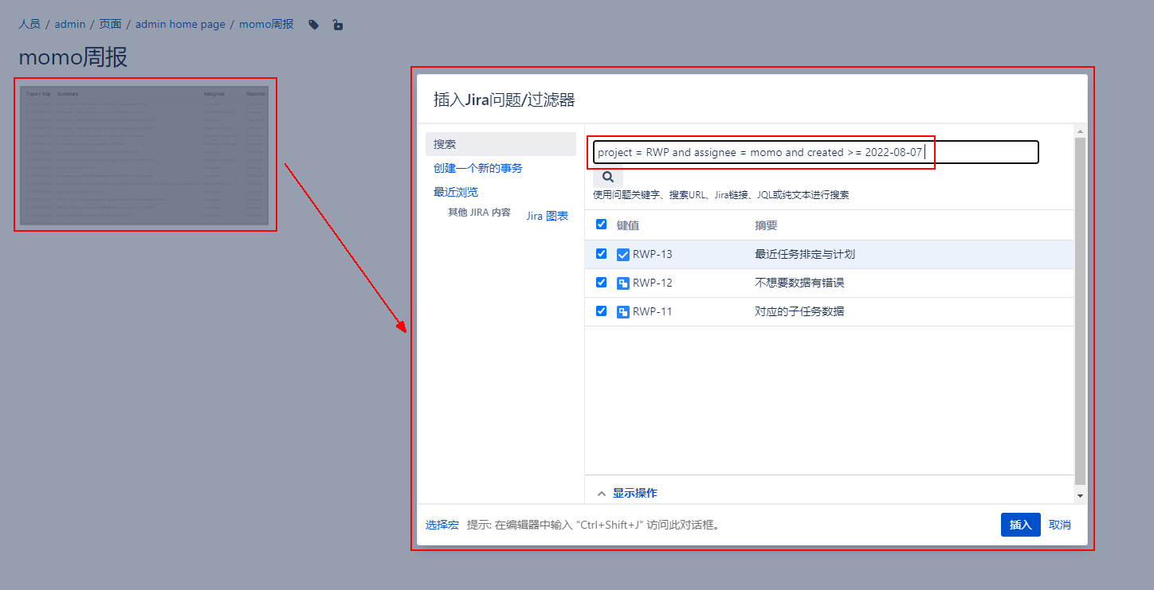Click the RWP-12 subtask type icon
This screenshot has height=590, width=1154.
tap(623, 283)
